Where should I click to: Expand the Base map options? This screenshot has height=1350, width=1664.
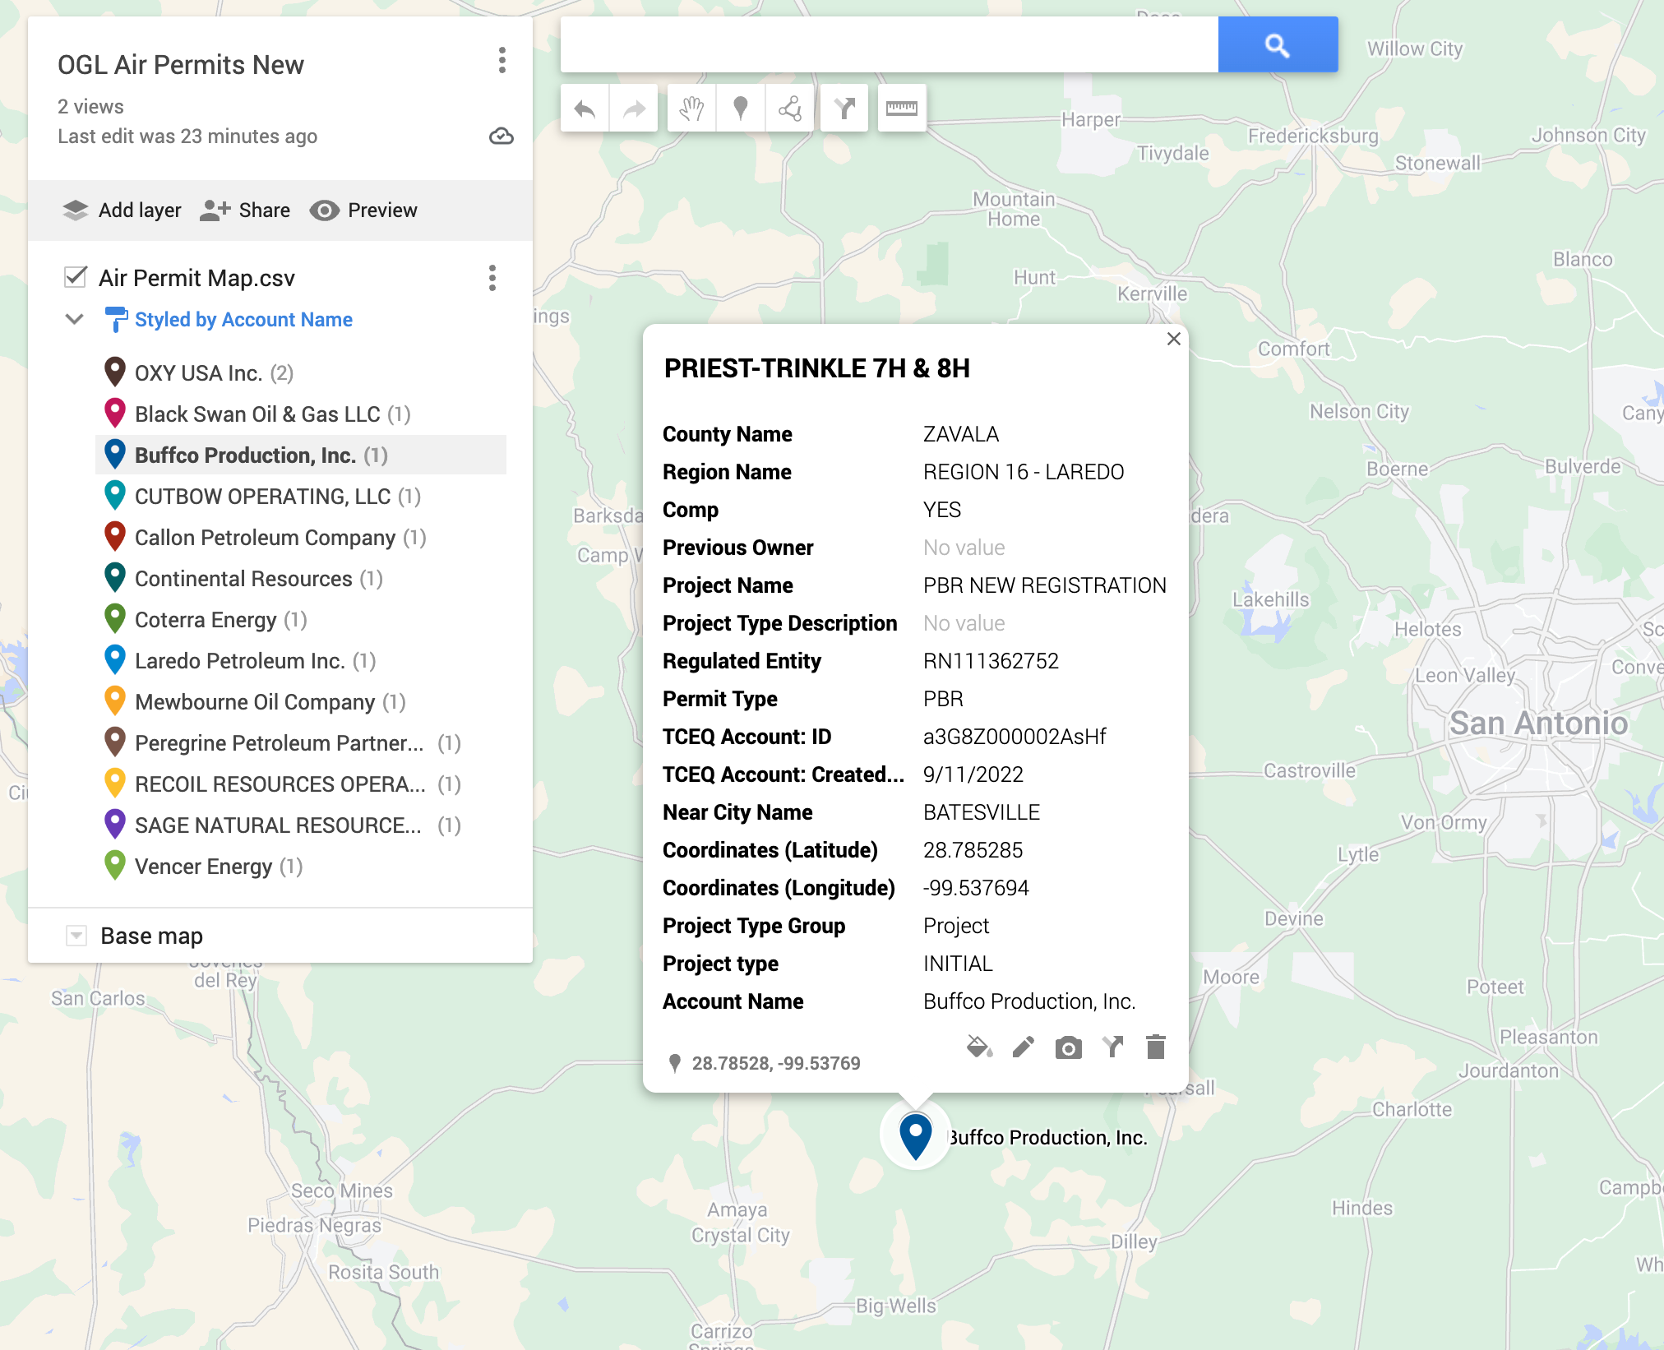coord(76,935)
